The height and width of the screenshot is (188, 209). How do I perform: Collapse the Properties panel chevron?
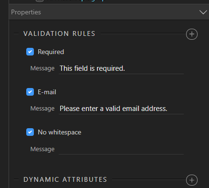pos(203,12)
